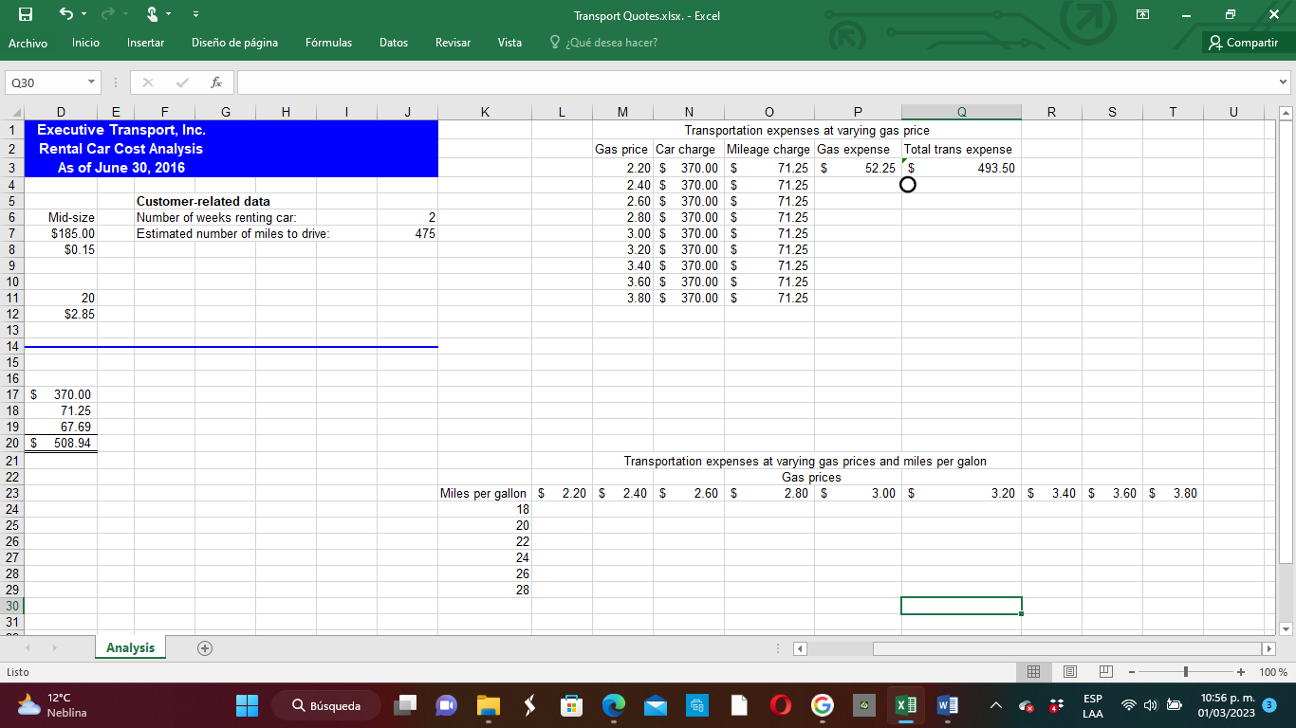Click the 100 % zoom level
Image resolution: width=1296 pixels, height=728 pixels.
pyautogui.click(x=1272, y=672)
